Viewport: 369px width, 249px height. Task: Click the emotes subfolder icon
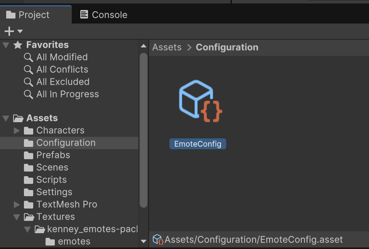coord(50,242)
